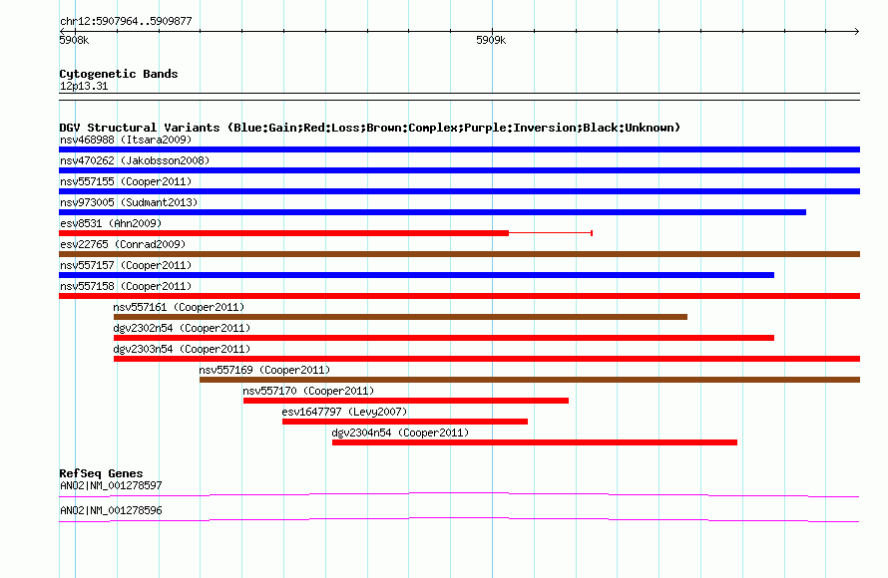888x578 pixels.
Task: Select the nsv468988 (Itsara2009) blue gain bar
Action: pyautogui.click(x=459, y=149)
